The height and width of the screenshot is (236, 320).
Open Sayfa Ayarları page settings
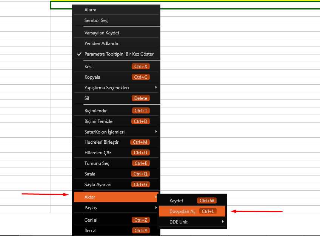click(x=98, y=185)
